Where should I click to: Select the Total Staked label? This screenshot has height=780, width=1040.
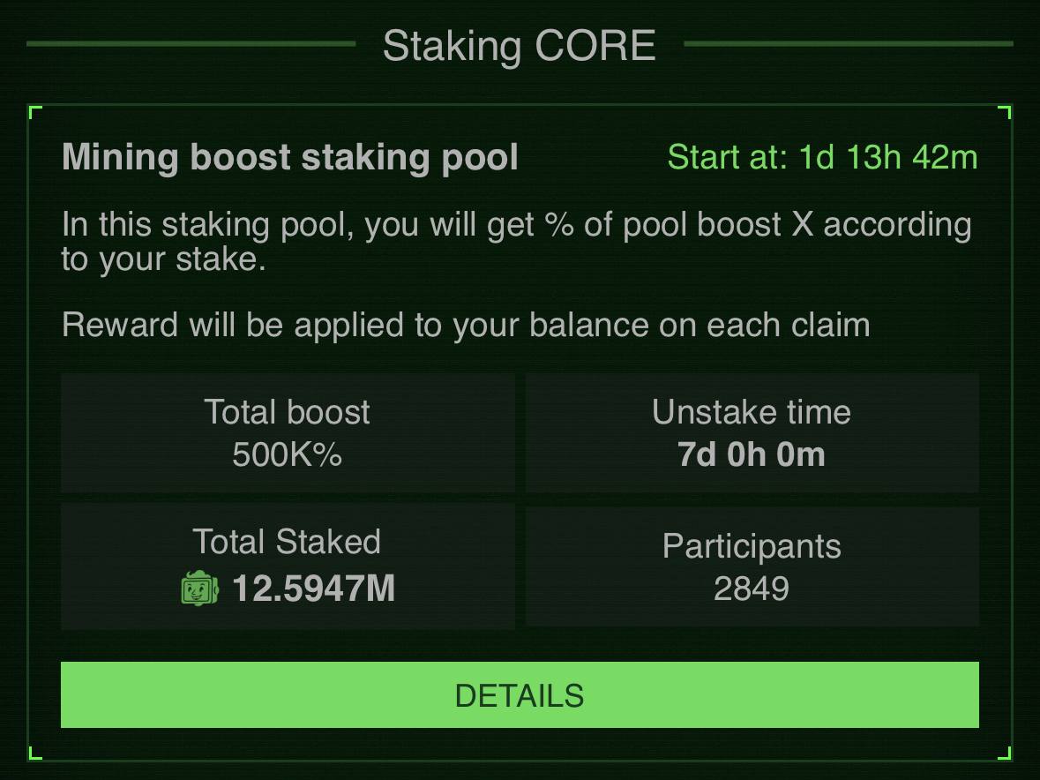(287, 542)
